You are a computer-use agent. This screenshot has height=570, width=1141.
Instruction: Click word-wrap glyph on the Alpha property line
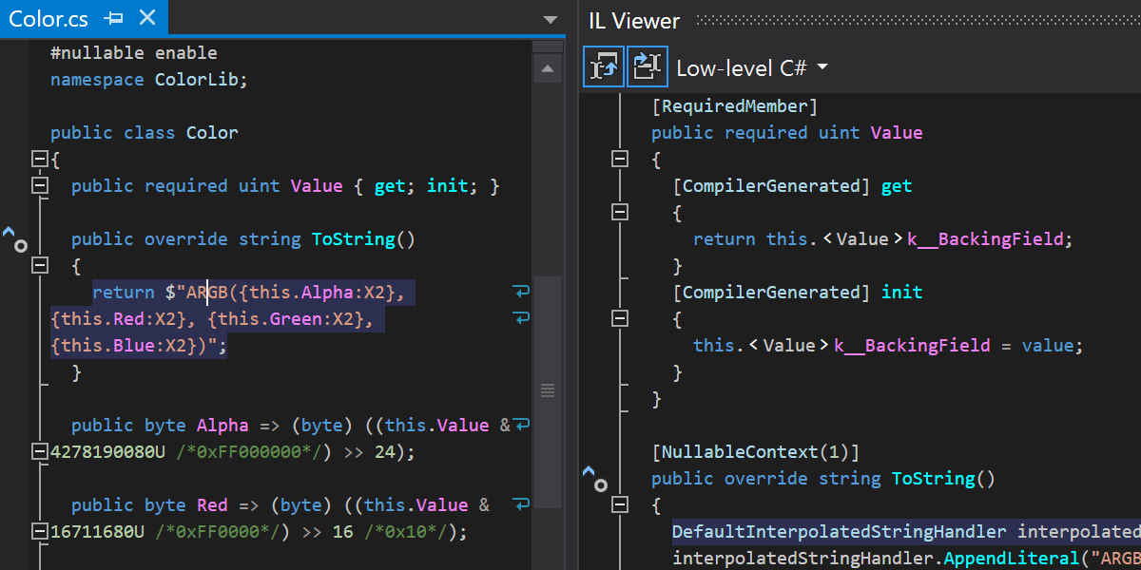click(x=521, y=425)
